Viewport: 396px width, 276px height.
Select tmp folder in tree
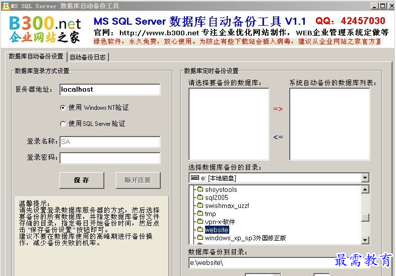(210, 214)
